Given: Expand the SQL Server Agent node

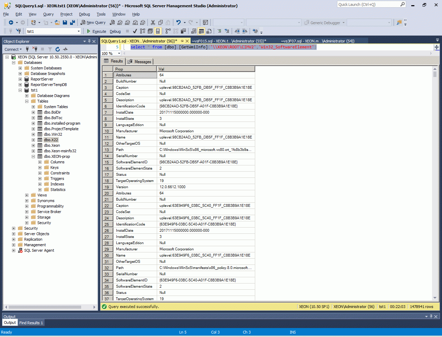Looking at the screenshot, I should coord(14,250).
